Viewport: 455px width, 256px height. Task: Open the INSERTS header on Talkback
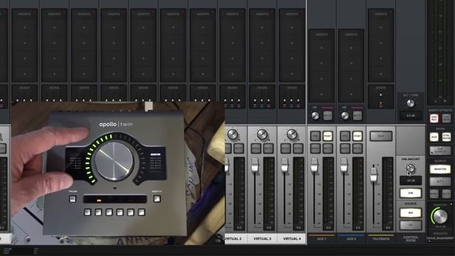pyautogui.click(x=381, y=14)
